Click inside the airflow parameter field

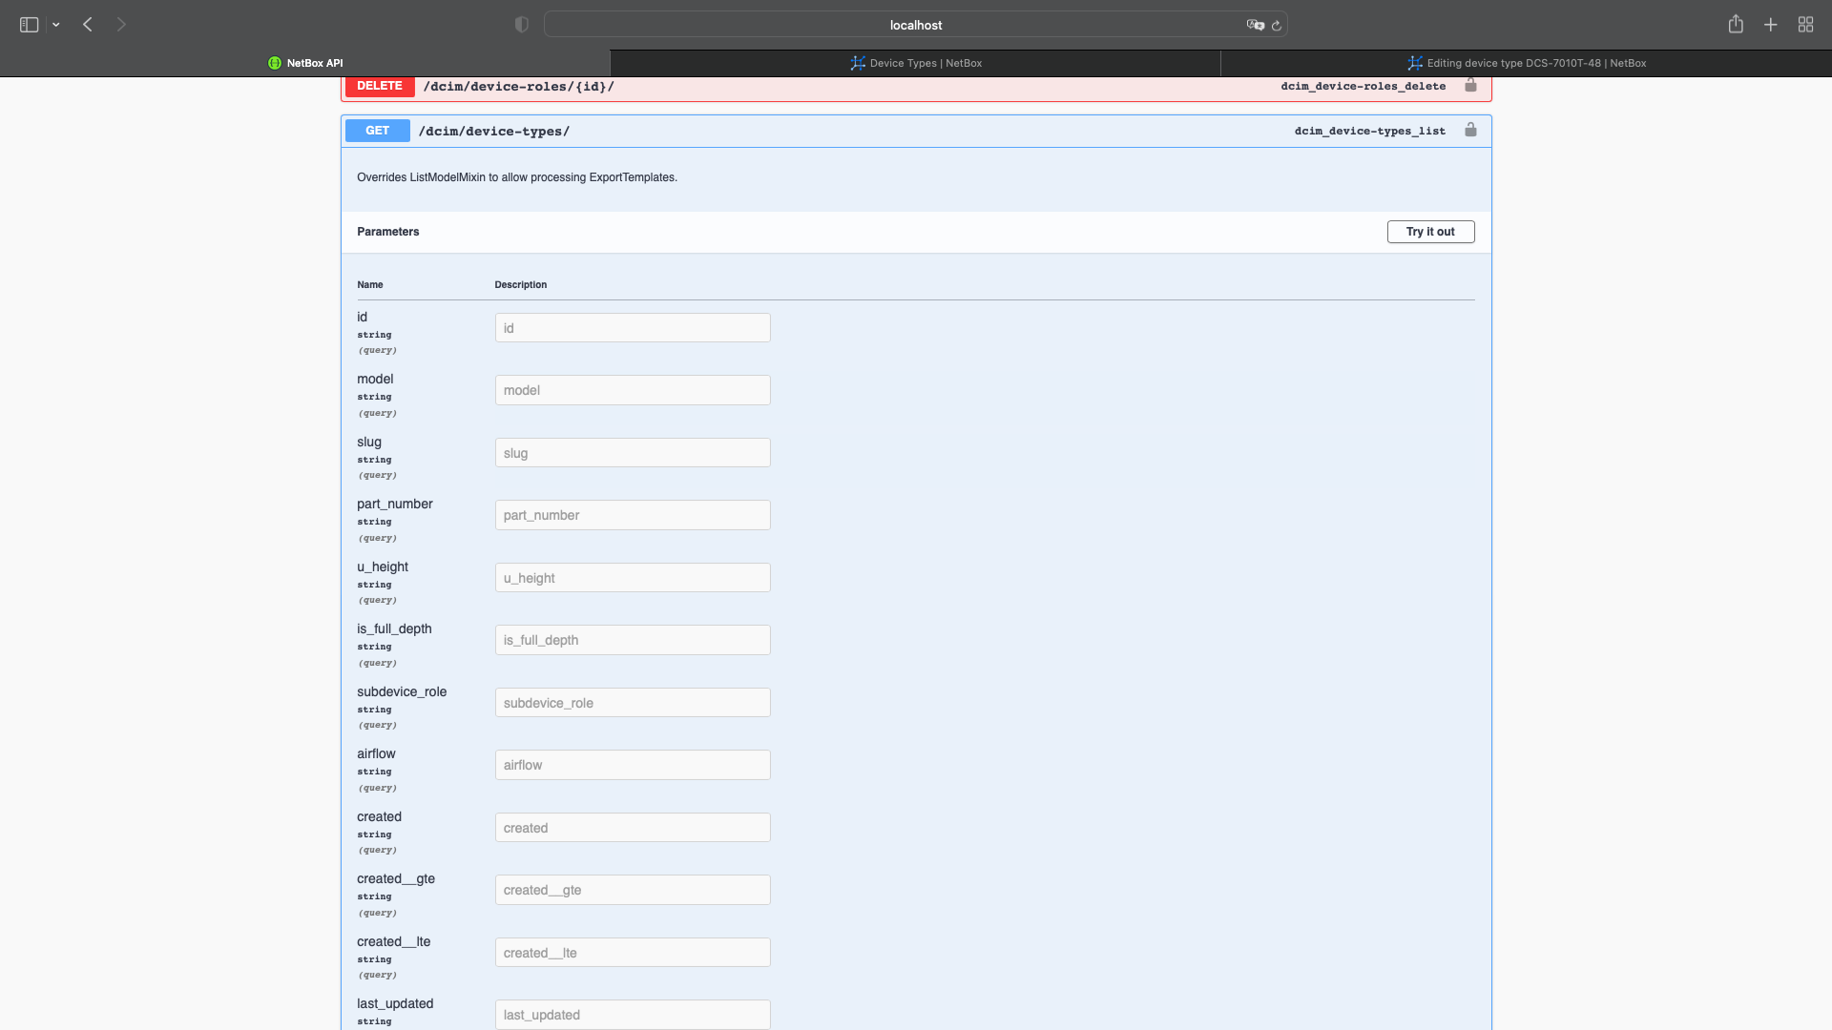tap(632, 764)
